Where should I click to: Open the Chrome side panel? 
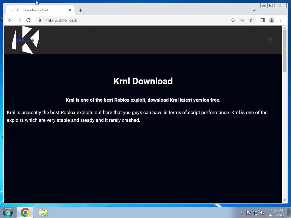(262, 20)
